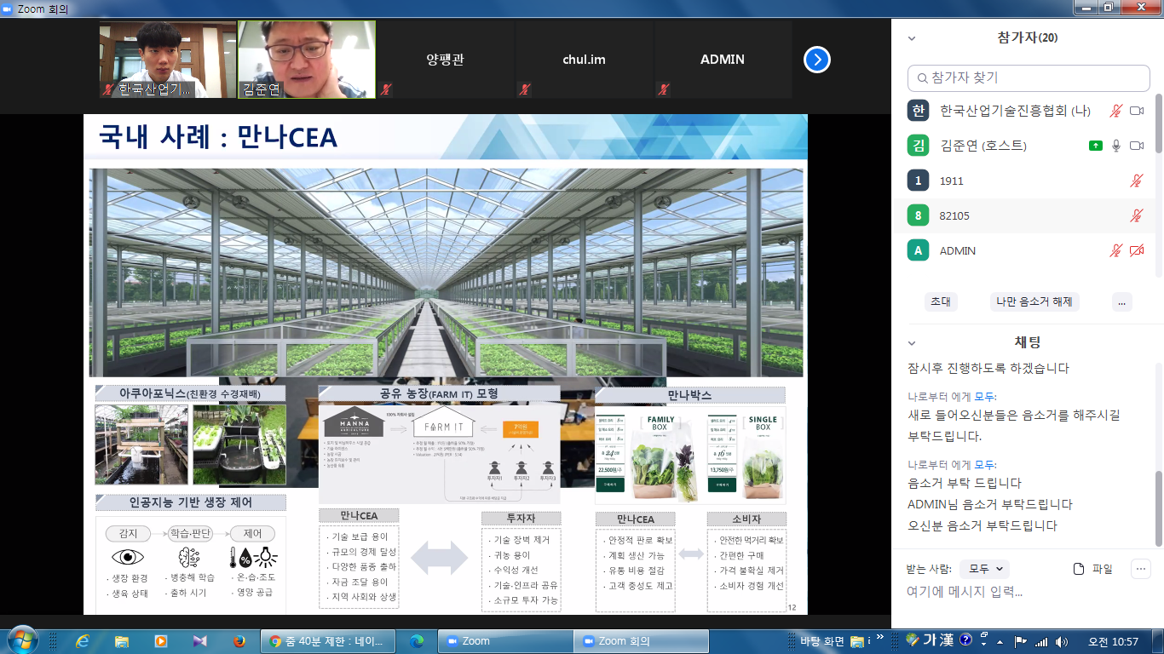Click the volume icon in the system tray
The height and width of the screenshot is (654, 1164).
pyautogui.click(x=1061, y=641)
